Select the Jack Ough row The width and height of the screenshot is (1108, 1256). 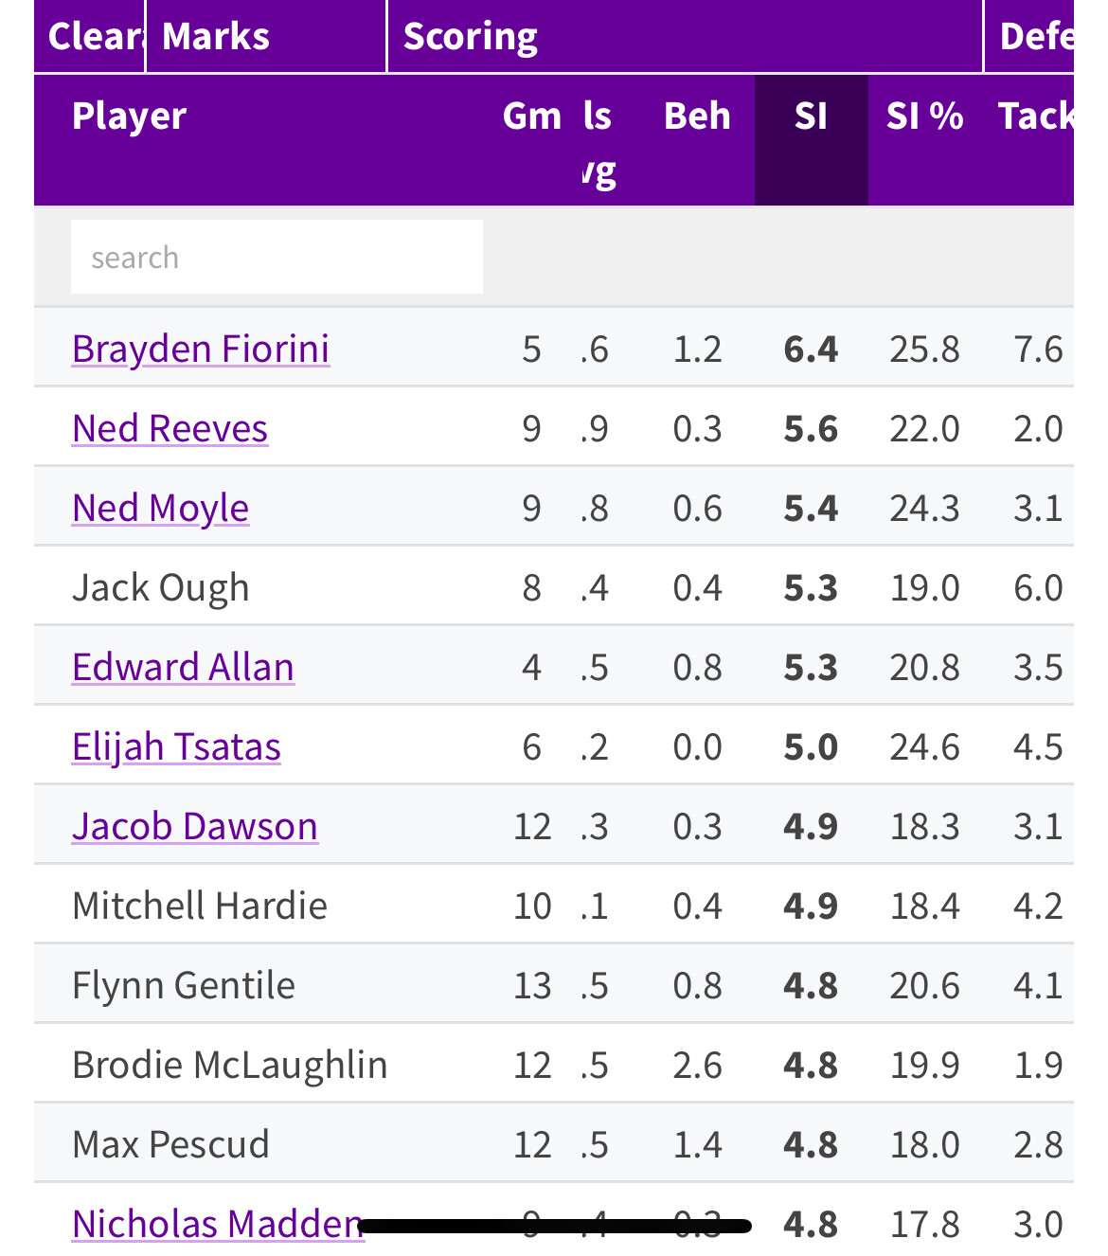point(554,587)
